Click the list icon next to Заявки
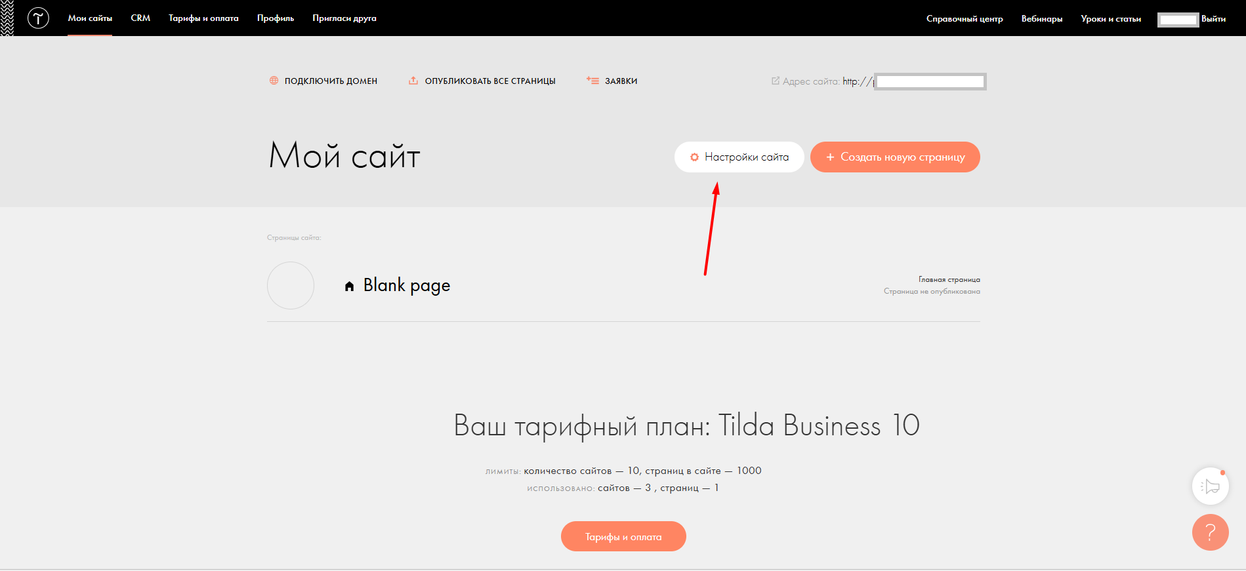Viewport: 1246px width, 571px height. pos(592,81)
